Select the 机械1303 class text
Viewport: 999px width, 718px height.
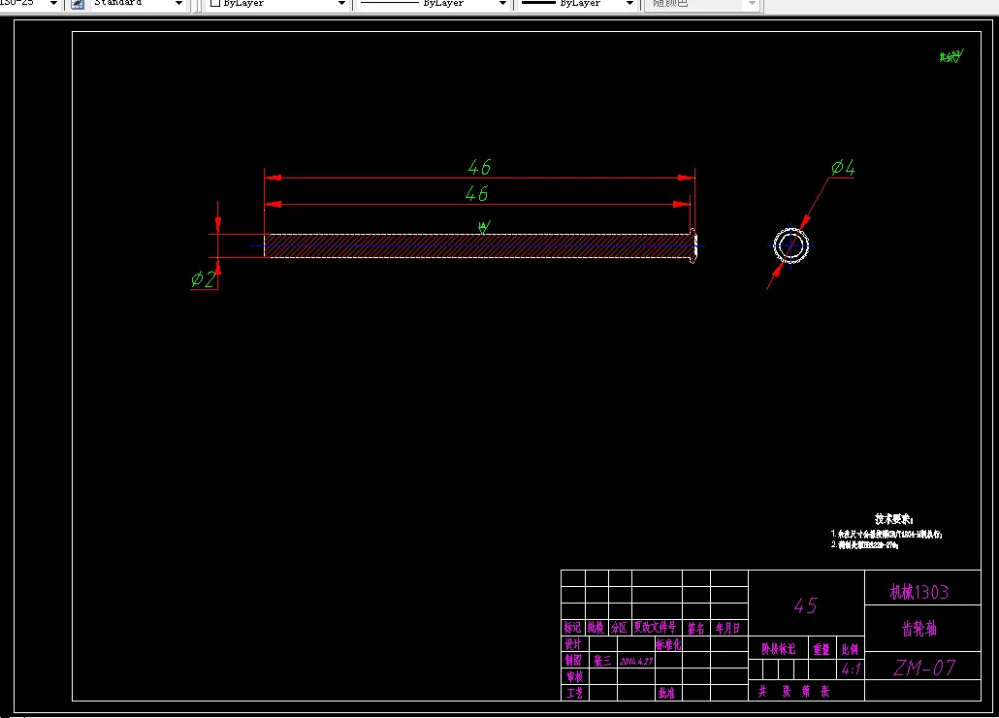click(x=919, y=592)
